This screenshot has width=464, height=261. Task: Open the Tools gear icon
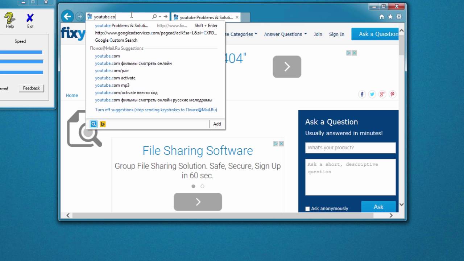coord(399,17)
